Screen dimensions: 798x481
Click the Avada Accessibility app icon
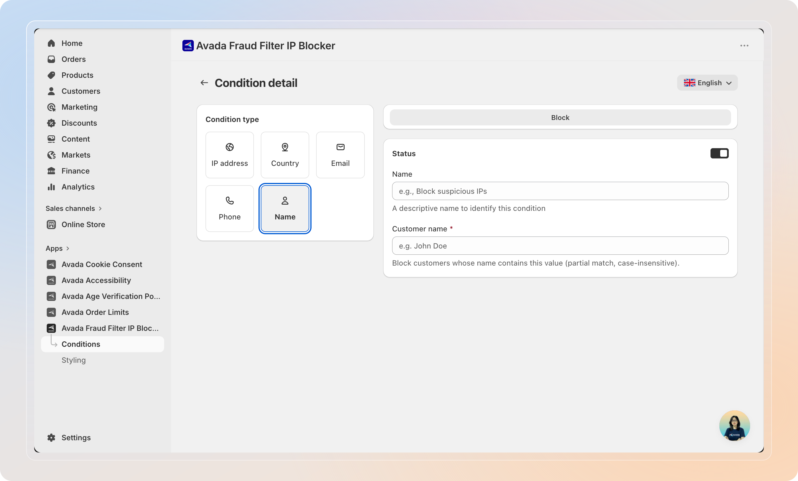tap(51, 280)
